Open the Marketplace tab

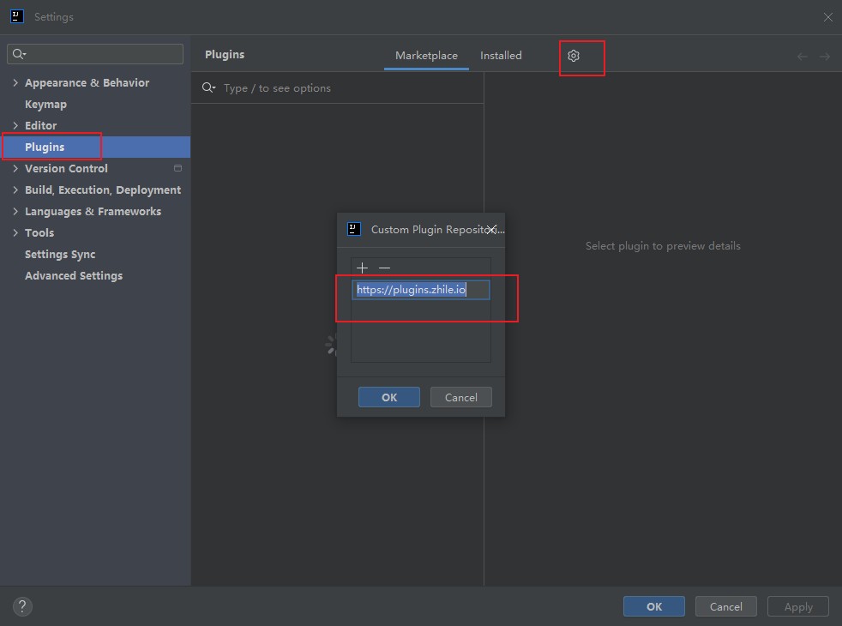tap(426, 56)
